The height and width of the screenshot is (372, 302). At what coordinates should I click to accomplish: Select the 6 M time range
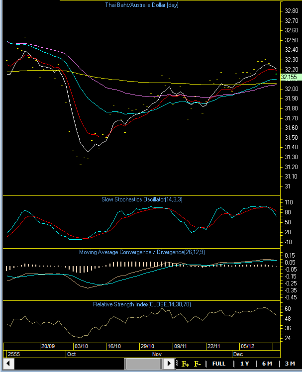(x=267, y=364)
